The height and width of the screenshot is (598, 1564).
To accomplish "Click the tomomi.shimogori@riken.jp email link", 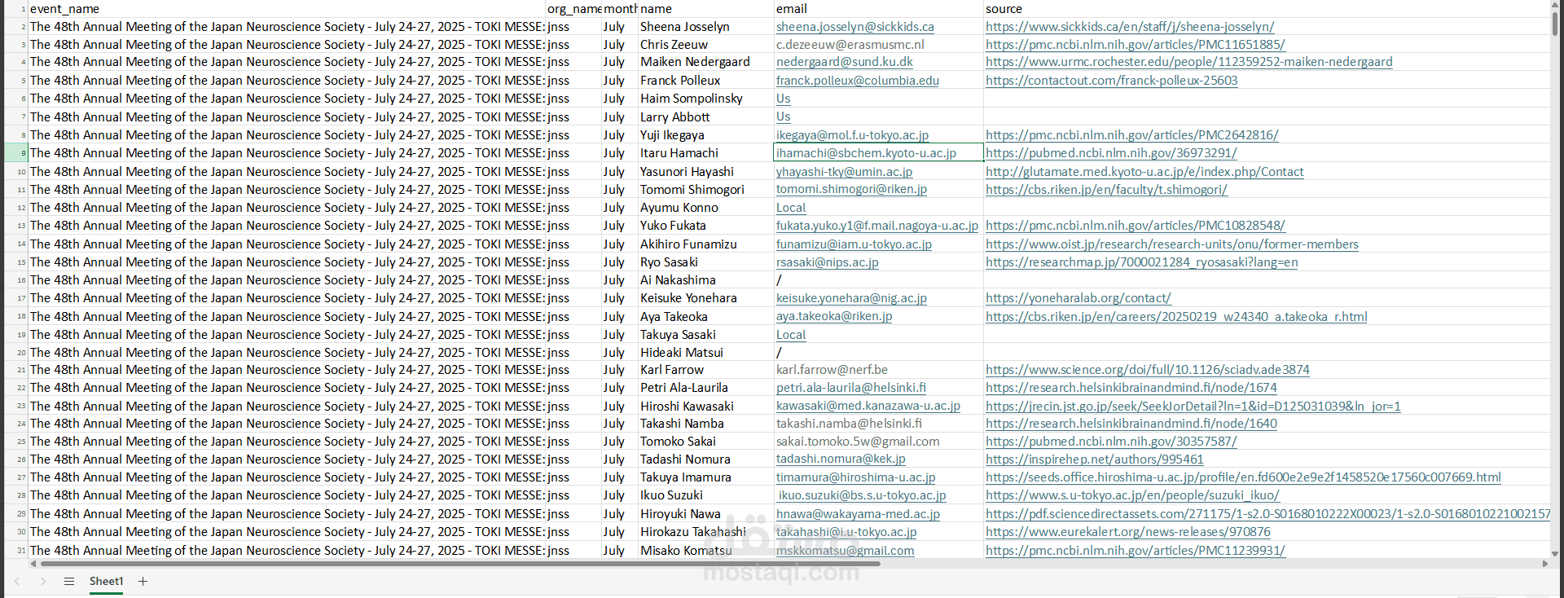I will click(851, 190).
